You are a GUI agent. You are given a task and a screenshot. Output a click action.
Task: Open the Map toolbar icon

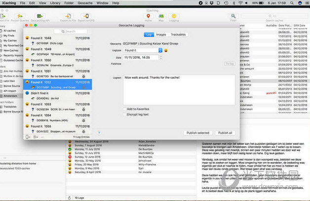click(161, 16)
